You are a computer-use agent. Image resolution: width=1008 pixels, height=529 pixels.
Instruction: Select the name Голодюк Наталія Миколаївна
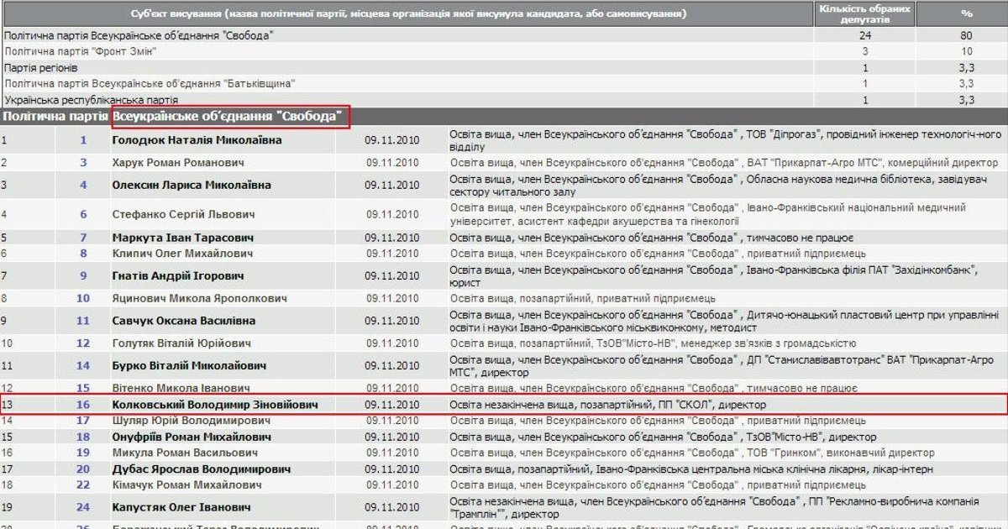[197, 140]
